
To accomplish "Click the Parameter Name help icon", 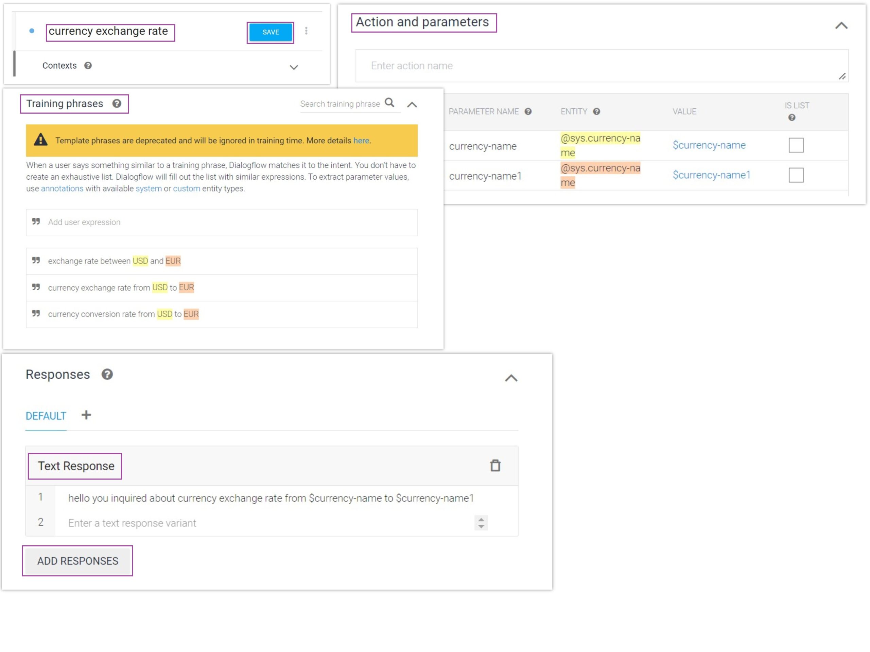I will tap(528, 112).
